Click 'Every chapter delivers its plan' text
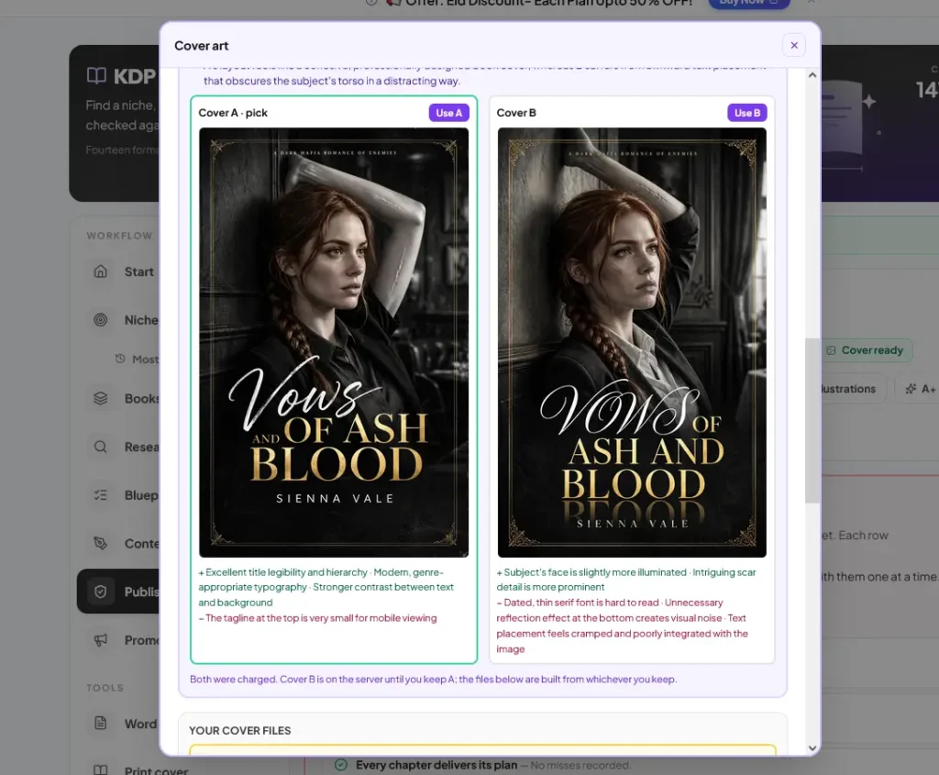This screenshot has height=775, width=939. (x=436, y=765)
